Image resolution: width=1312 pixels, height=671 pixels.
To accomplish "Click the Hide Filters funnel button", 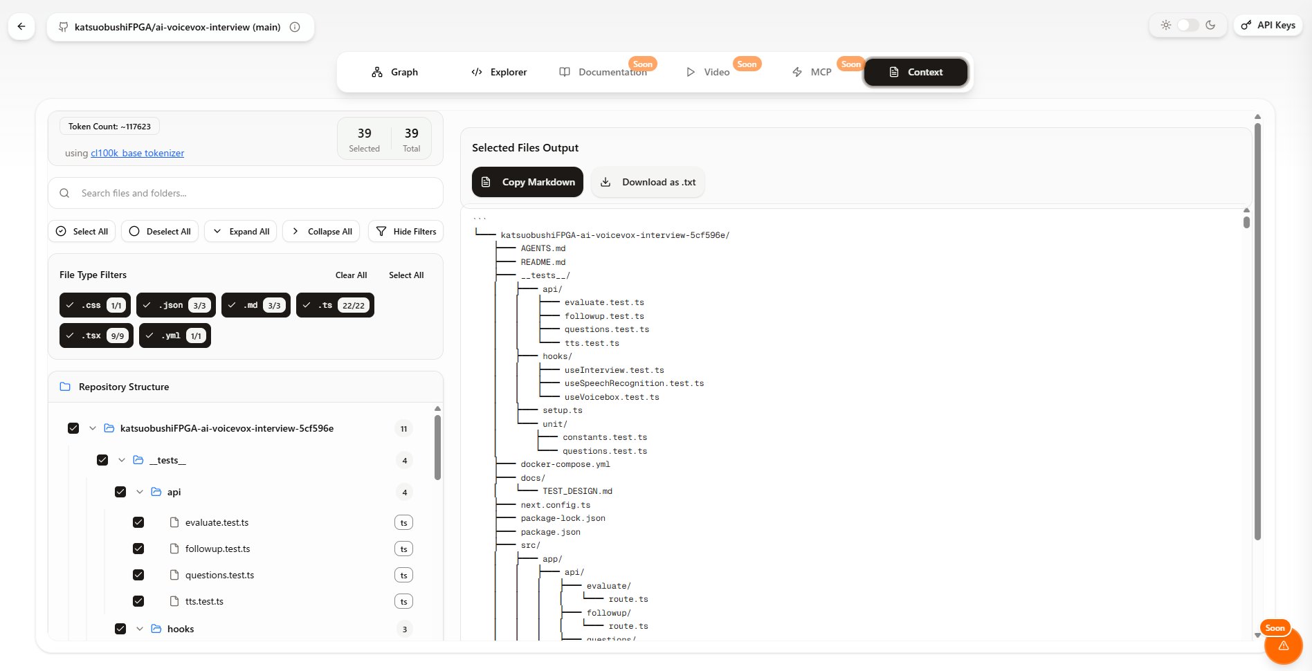I will click(x=406, y=232).
